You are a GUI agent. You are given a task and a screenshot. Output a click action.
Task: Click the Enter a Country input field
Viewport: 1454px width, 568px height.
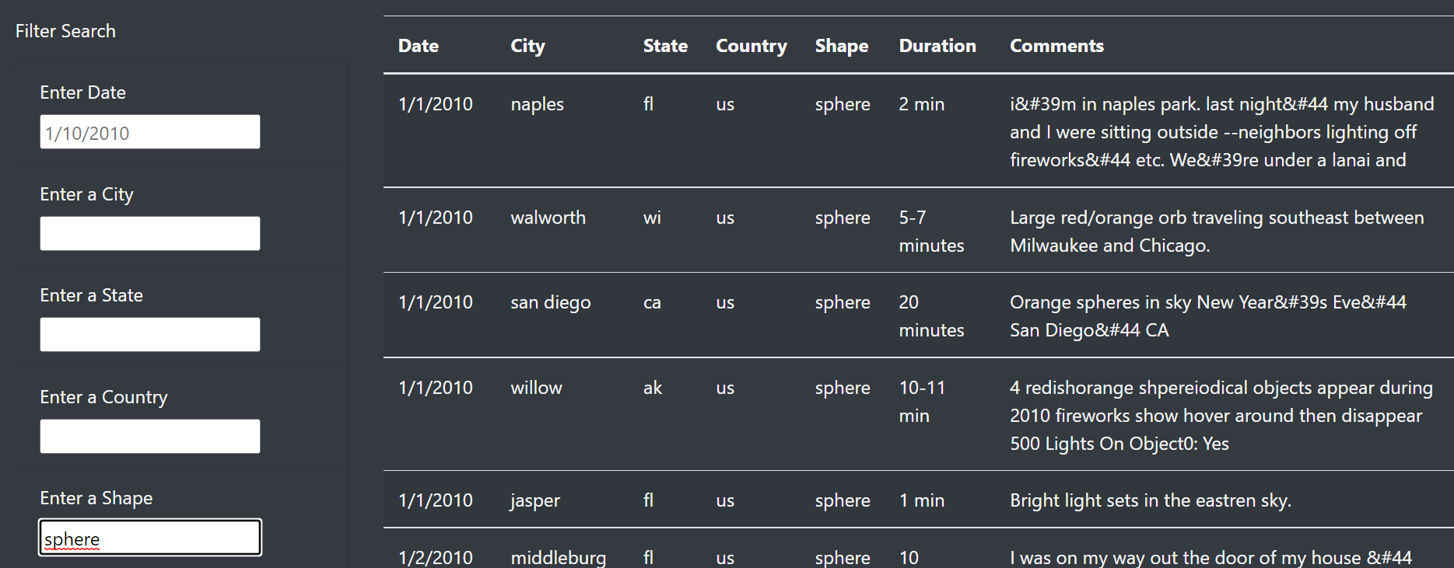pyautogui.click(x=149, y=436)
